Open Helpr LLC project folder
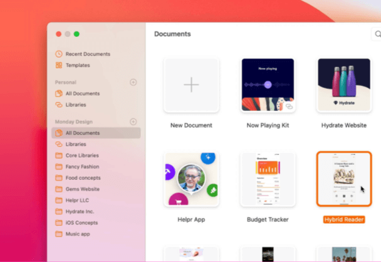The width and height of the screenshot is (381, 262). pyautogui.click(x=78, y=201)
